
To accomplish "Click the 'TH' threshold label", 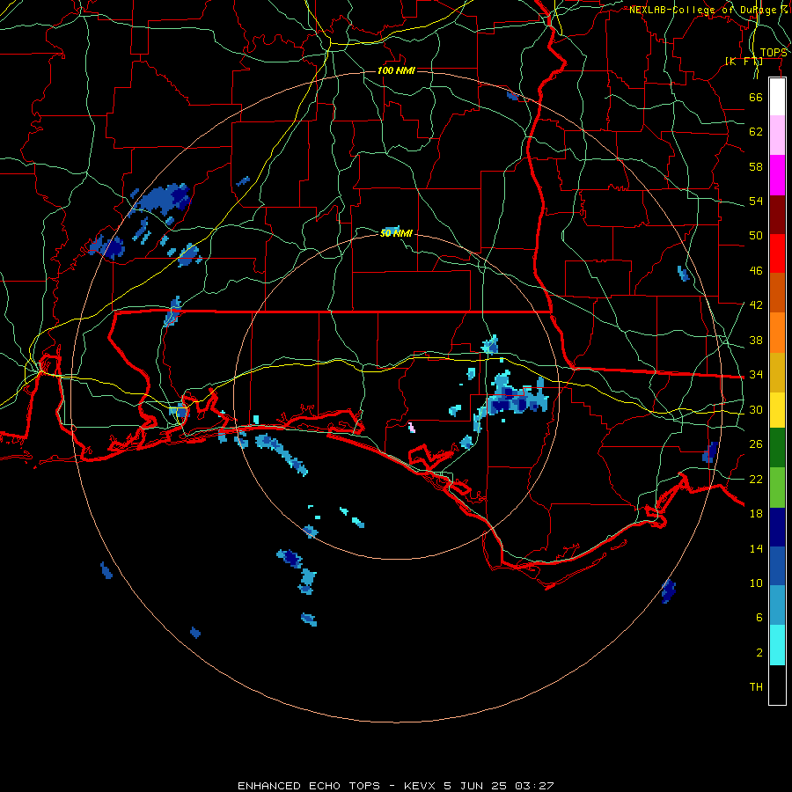I will [x=756, y=687].
